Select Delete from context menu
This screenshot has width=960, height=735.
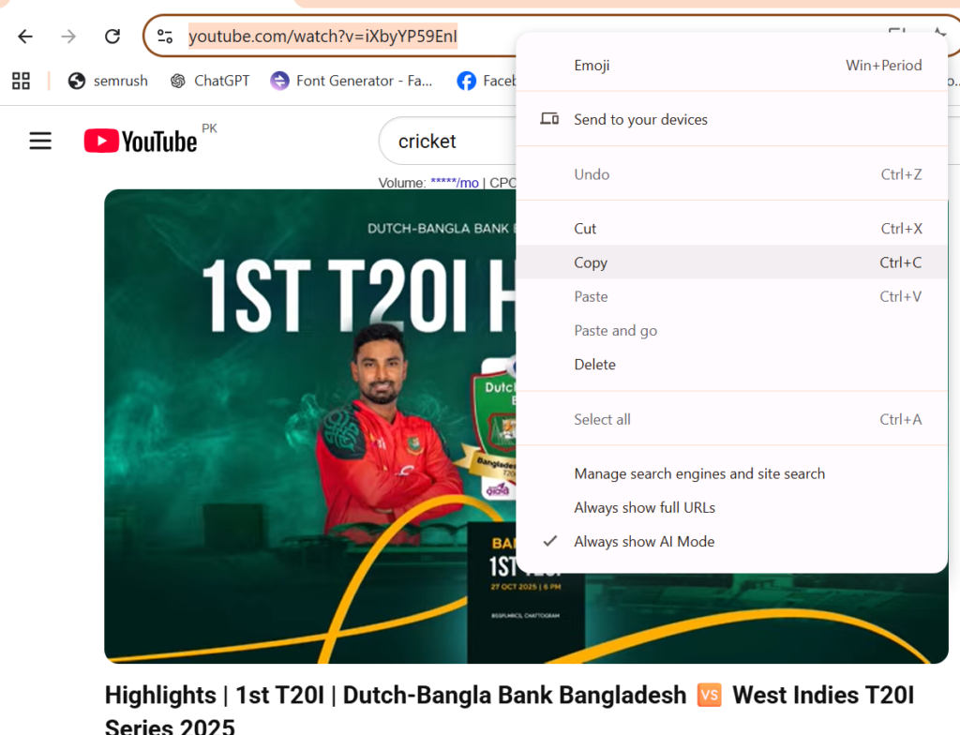coord(731,365)
